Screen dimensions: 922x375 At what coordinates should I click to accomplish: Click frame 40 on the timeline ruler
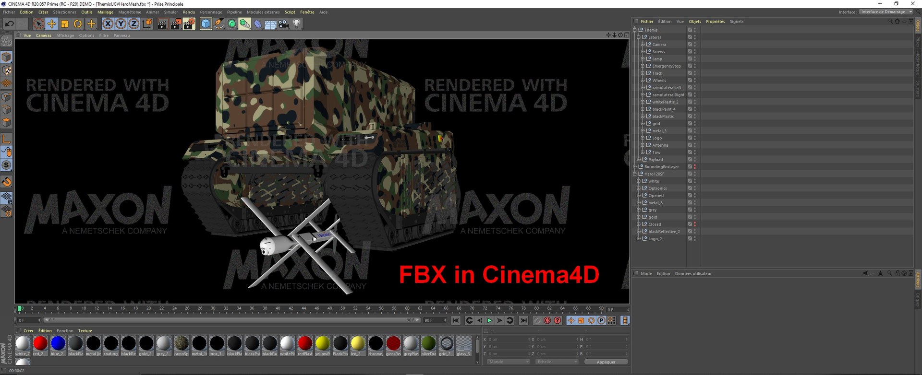click(278, 308)
